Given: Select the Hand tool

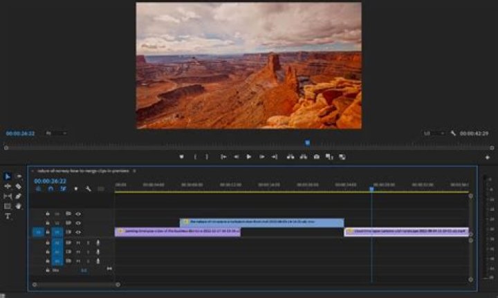Looking at the screenshot, I should (18, 206).
